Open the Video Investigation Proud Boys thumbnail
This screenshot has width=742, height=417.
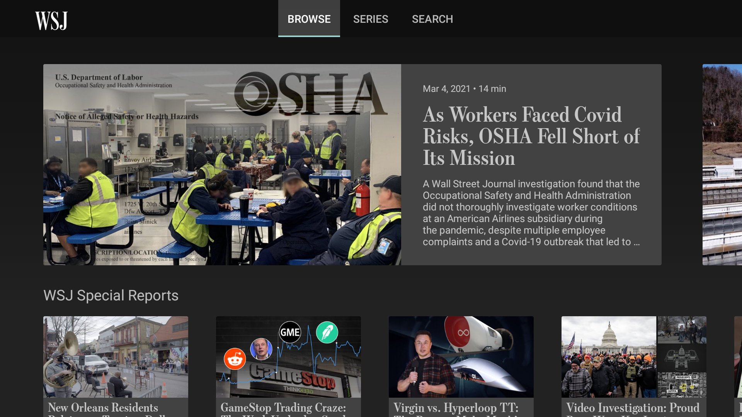point(634,357)
